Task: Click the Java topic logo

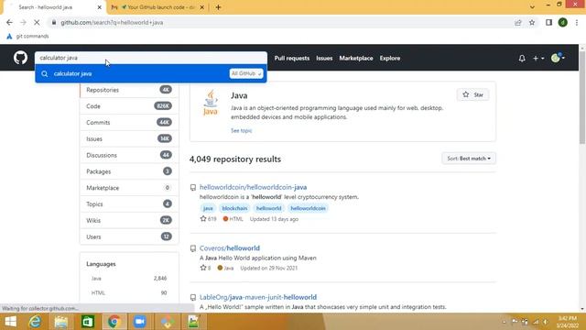Action: point(211,103)
